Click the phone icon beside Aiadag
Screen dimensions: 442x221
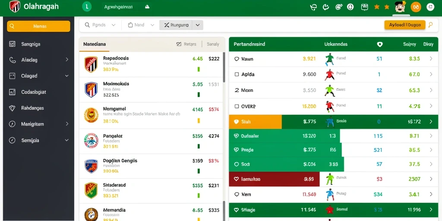[12, 60]
